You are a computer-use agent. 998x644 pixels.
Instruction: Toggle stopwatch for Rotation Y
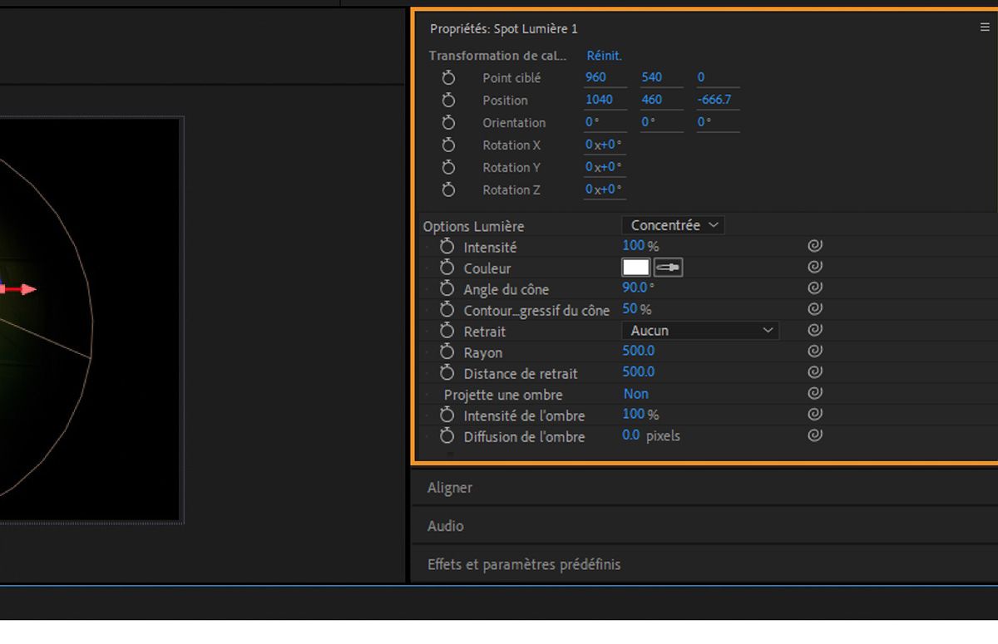click(x=448, y=167)
